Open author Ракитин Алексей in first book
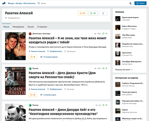 point(38,51)
